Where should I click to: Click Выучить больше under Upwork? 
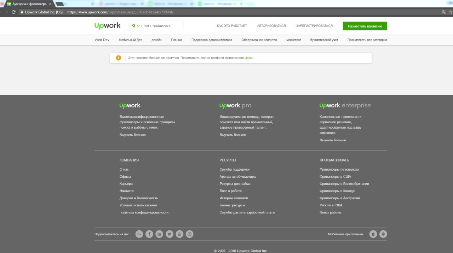point(133,135)
